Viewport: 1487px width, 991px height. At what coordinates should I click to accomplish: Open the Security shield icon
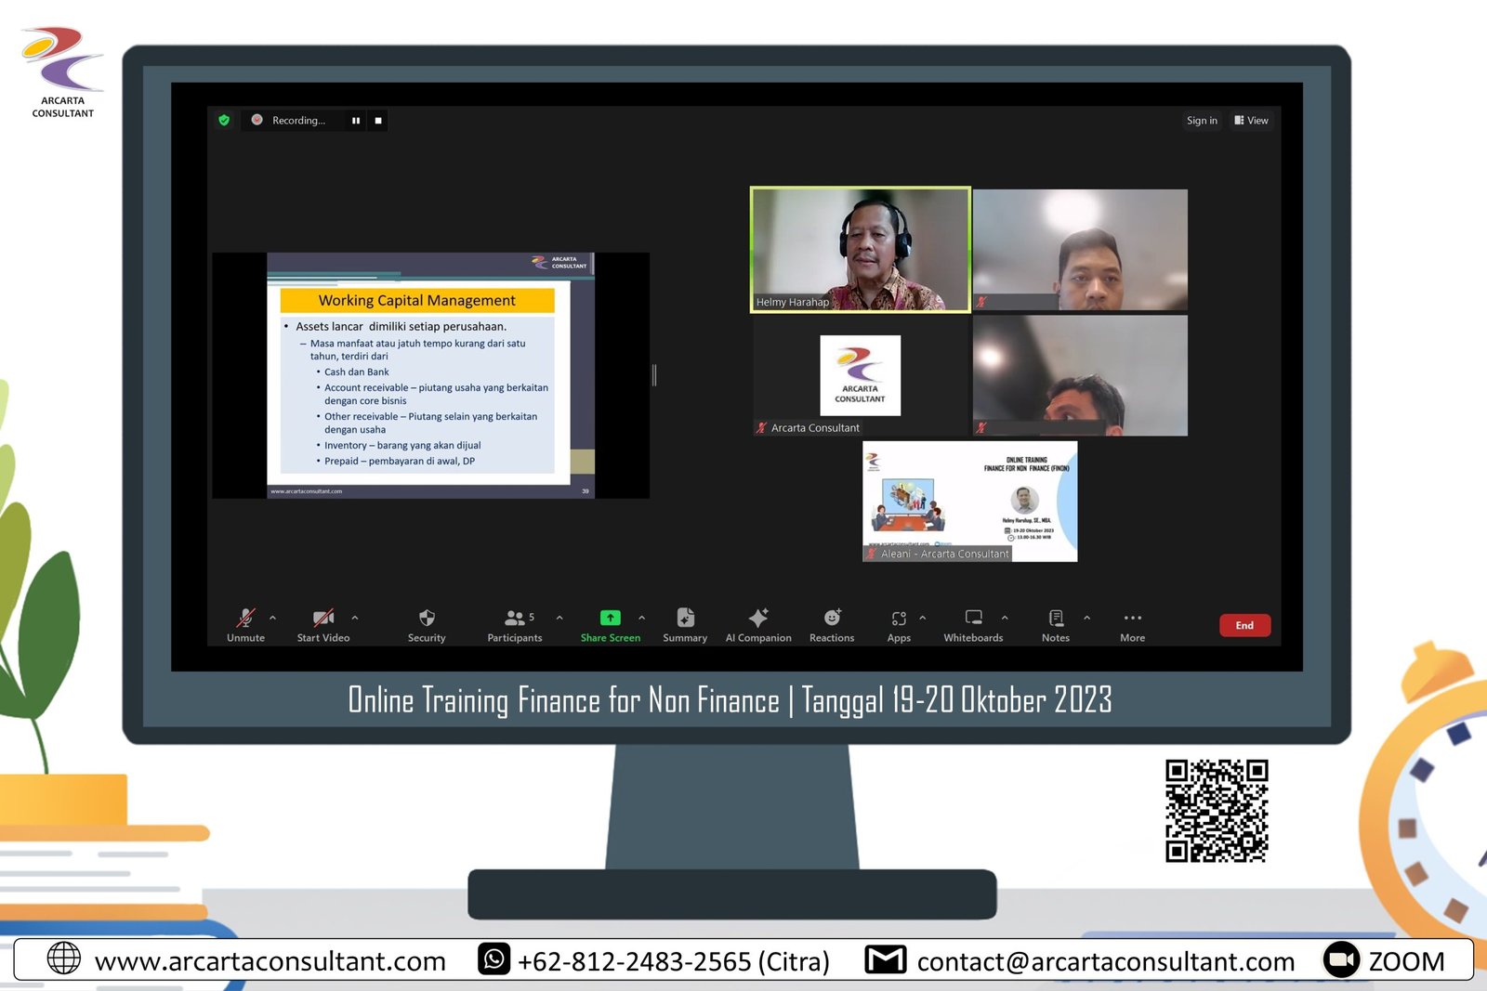click(x=427, y=619)
